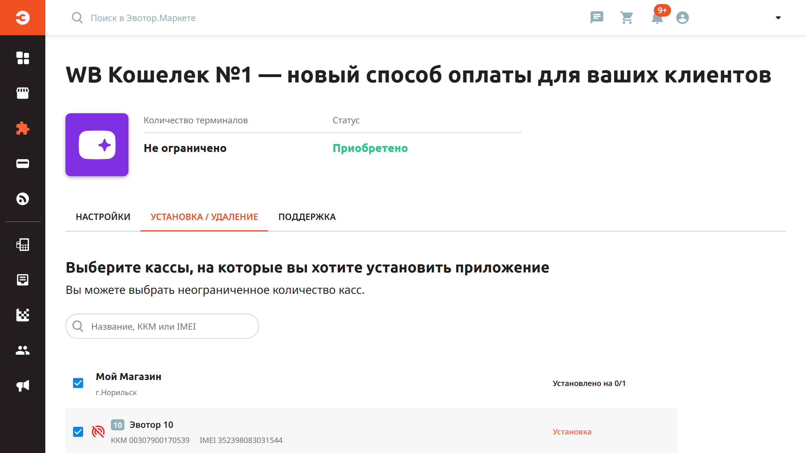Open the payment card sidebar icon
Image resolution: width=806 pixels, height=453 pixels.
tap(23, 164)
